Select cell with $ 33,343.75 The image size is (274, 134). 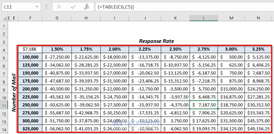pos(258,113)
